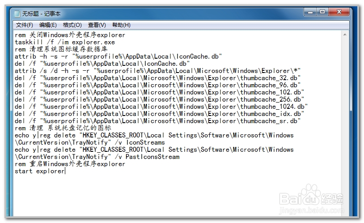Open the 文件(F) menu
The height and width of the screenshot is (223, 364).
25,25
